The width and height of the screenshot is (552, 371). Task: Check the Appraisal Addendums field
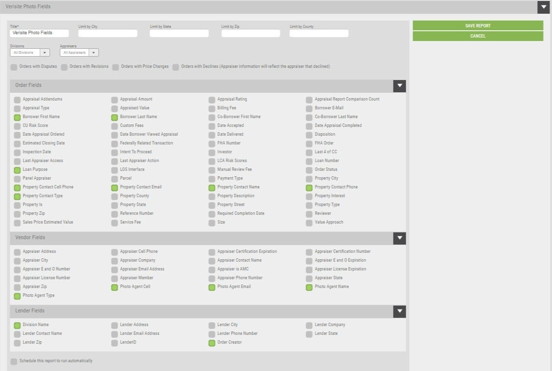pyautogui.click(x=17, y=100)
